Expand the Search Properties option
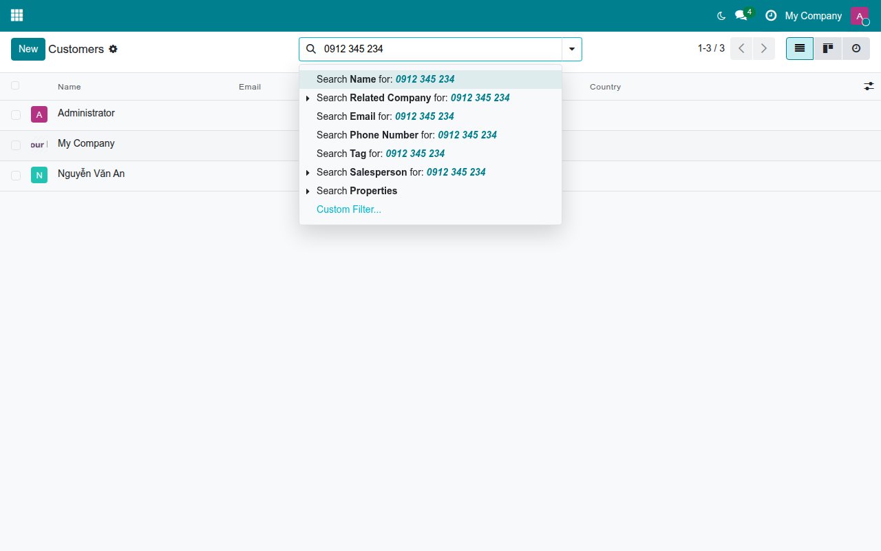The width and height of the screenshot is (881, 551). (308, 191)
